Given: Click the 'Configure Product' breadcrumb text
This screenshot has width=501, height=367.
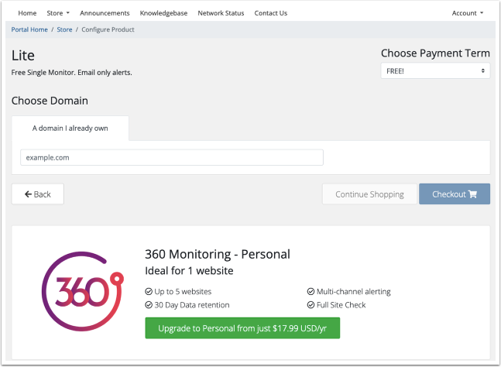Looking at the screenshot, I should click(x=108, y=29).
